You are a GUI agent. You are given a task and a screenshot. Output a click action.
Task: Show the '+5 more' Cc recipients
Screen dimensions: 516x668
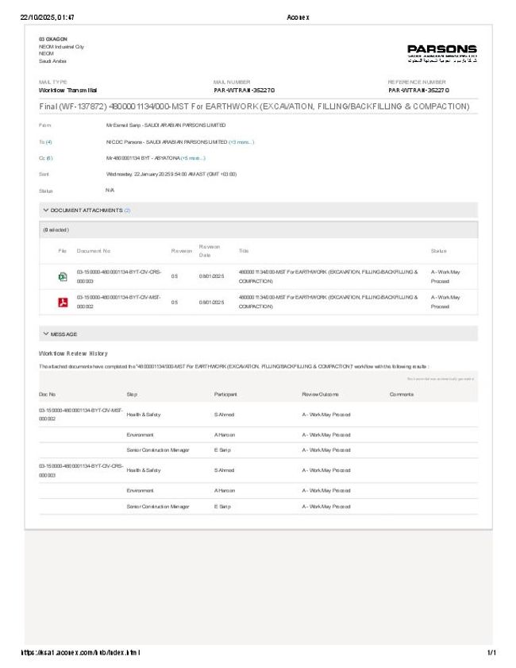(193, 158)
